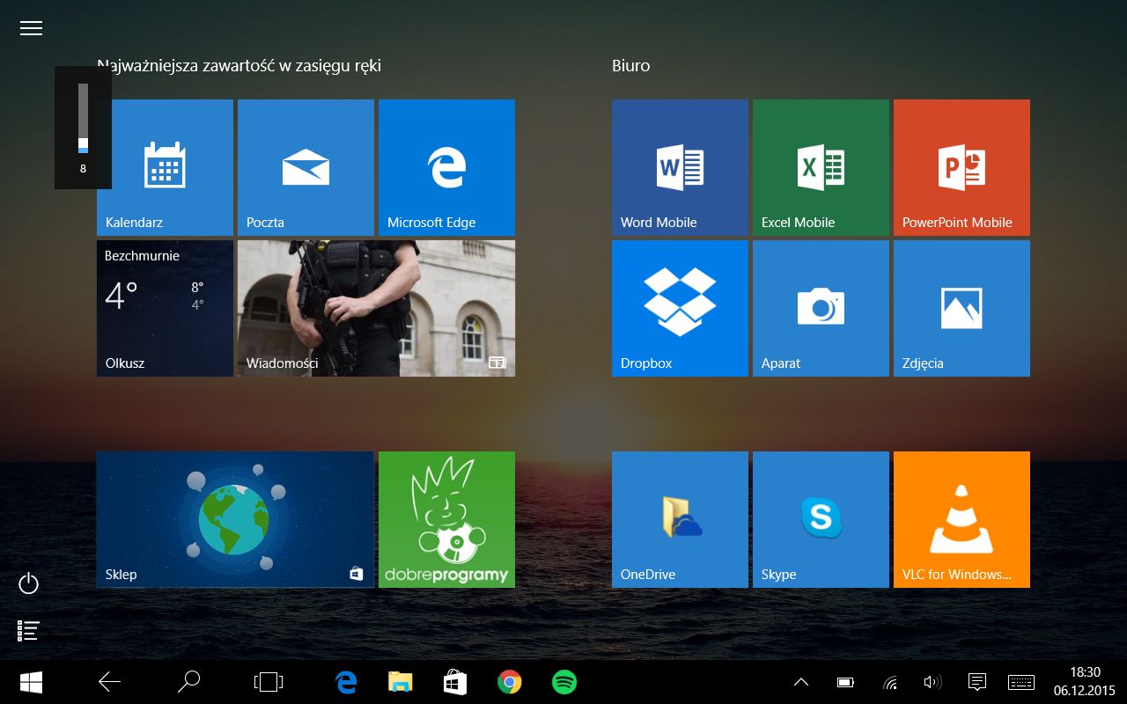1127x704 pixels.
Task: Open the Dropbox tile
Action: coord(680,308)
